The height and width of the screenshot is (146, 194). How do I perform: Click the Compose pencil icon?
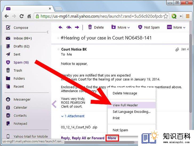click(x=8, y=28)
